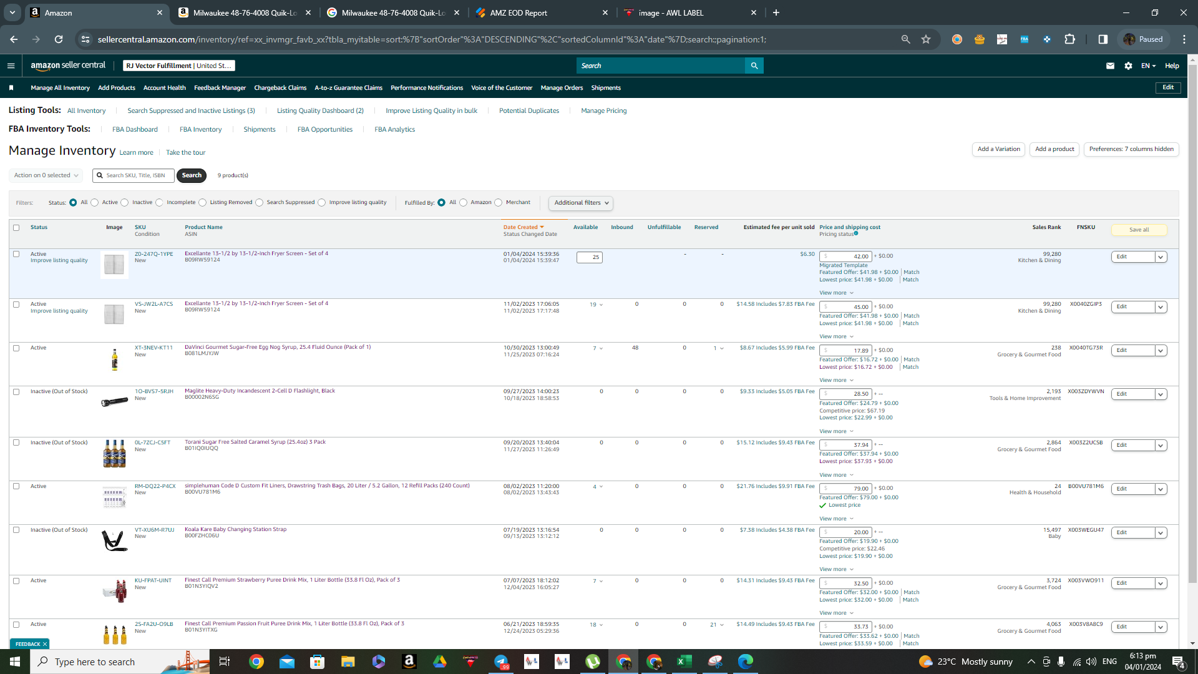1198x674 pixels.
Task: Open Manage Orders in the nav bar
Action: 562,88
